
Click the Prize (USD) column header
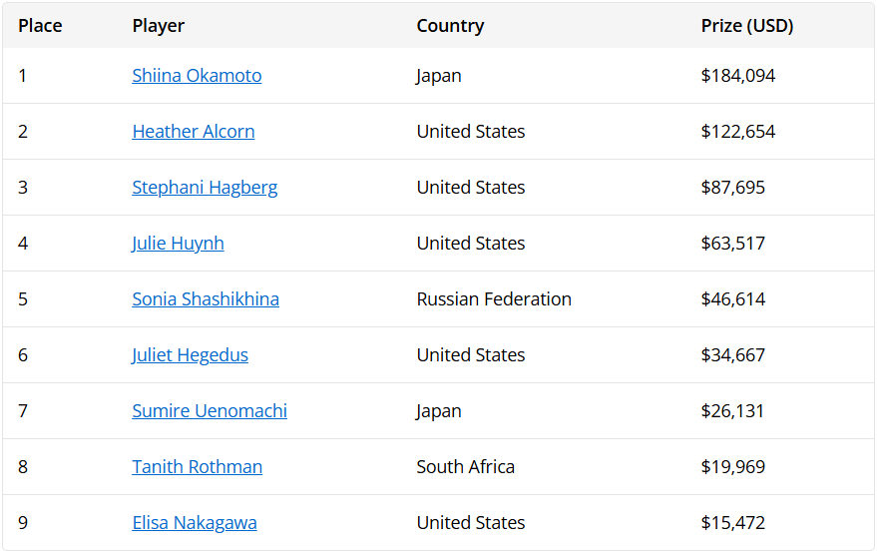tap(747, 26)
